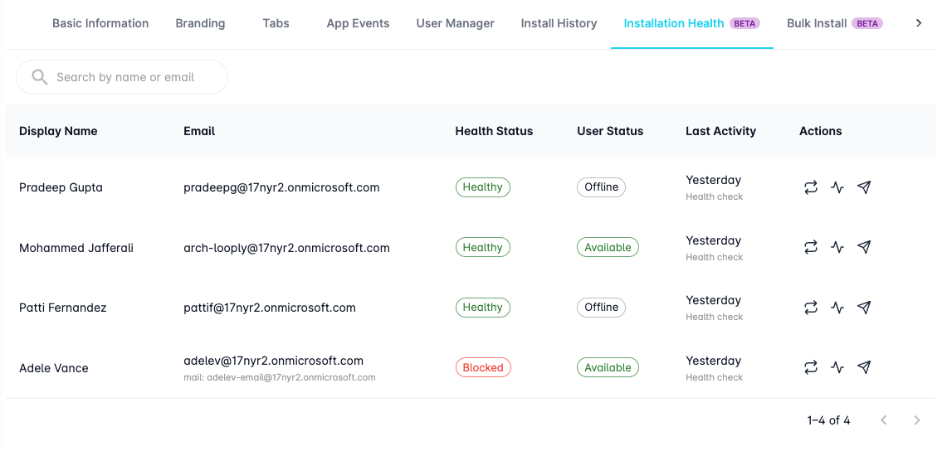Run health check icon for Pradeep Gupta
Image resolution: width=947 pixels, height=451 pixels.
tap(837, 187)
